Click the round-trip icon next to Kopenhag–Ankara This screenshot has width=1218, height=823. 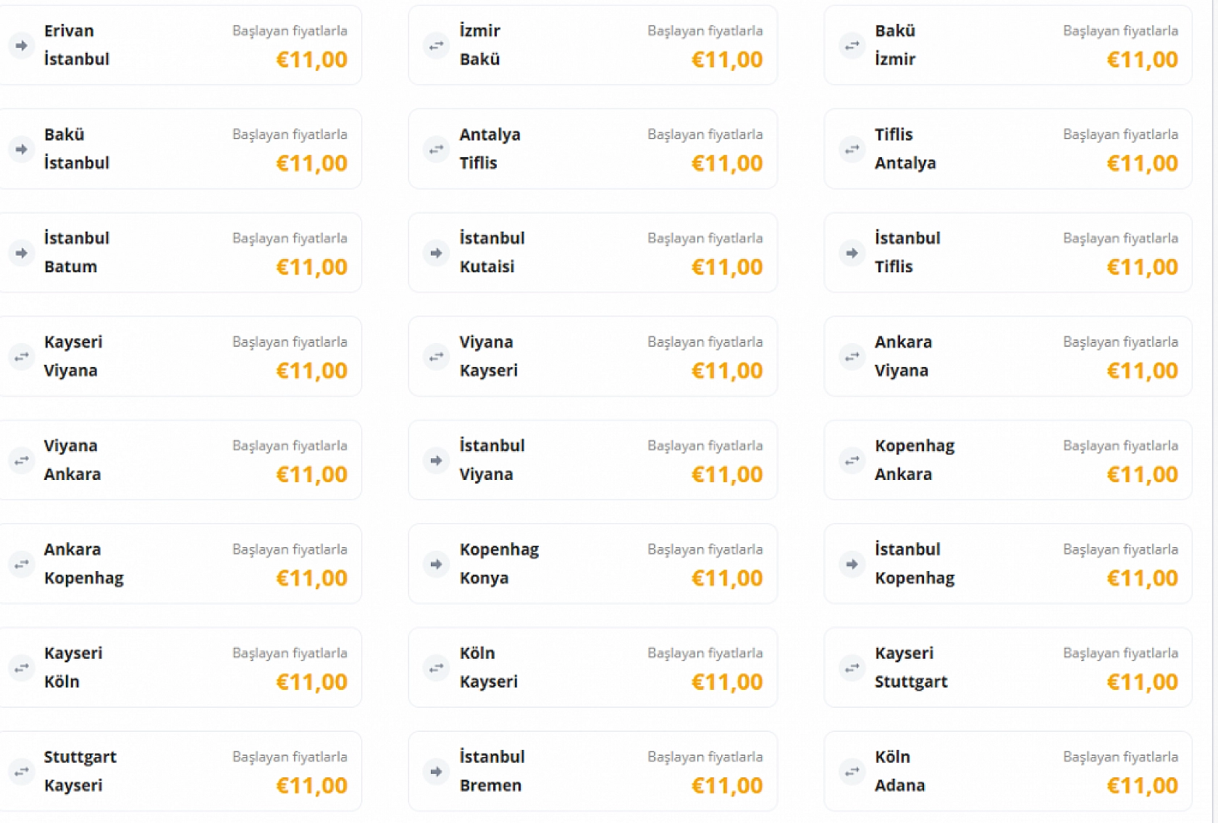[x=852, y=460]
